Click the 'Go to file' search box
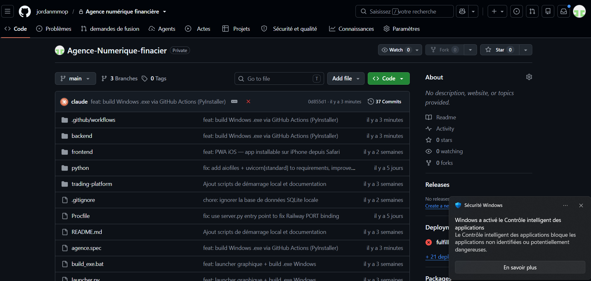 tap(279, 78)
